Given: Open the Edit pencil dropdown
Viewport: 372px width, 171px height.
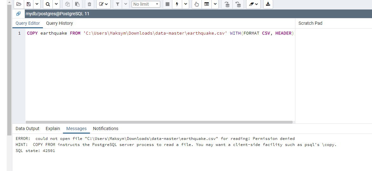Looking at the screenshot, I should tap(103, 4).
